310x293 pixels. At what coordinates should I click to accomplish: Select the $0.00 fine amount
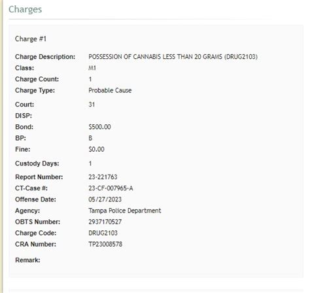(x=96, y=149)
